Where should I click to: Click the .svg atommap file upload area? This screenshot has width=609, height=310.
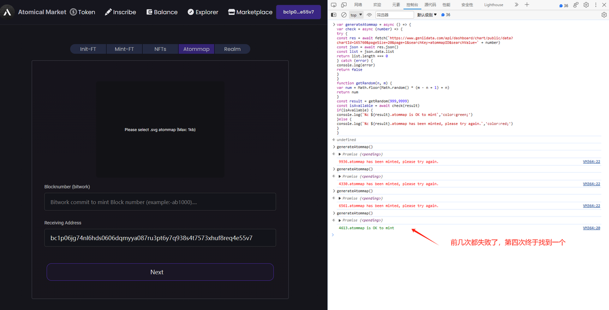[x=160, y=130]
